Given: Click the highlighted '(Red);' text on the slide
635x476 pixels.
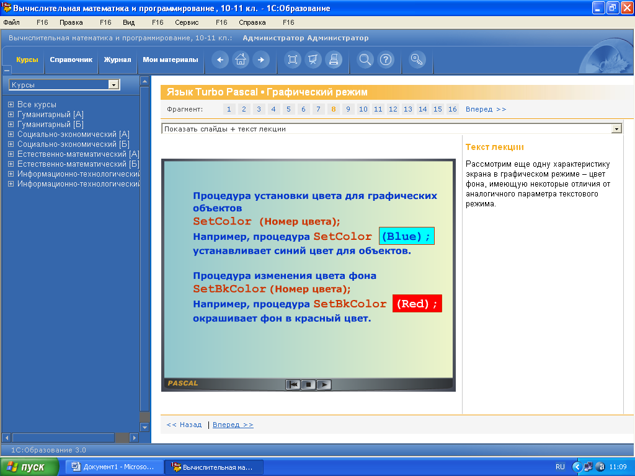Looking at the screenshot, I should 417,304.
